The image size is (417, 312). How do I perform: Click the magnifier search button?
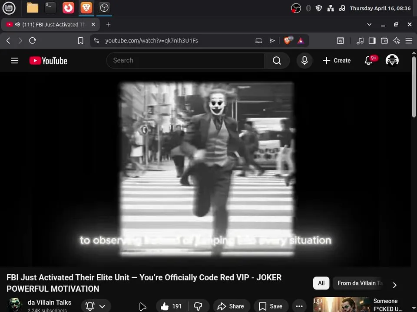277,61
